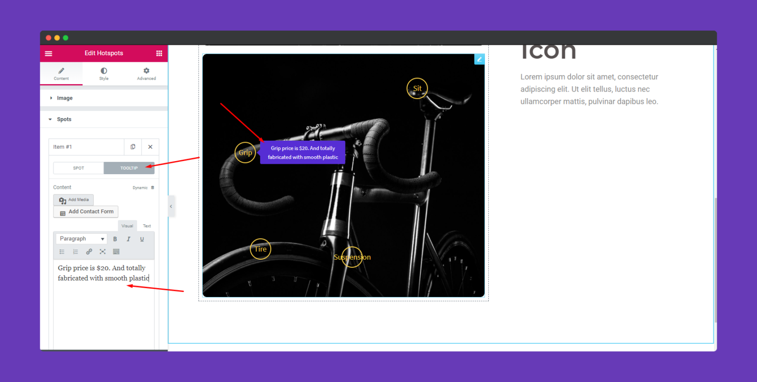The height and width of the screenshot is (382, 757).
Task: Select the TOOLTIP toggle option
Action: [129, 168]
